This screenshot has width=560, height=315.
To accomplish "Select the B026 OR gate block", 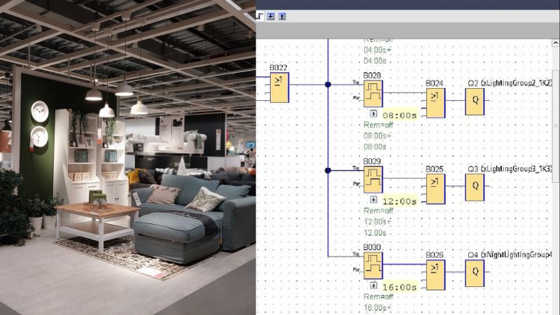I will [435, 275].
